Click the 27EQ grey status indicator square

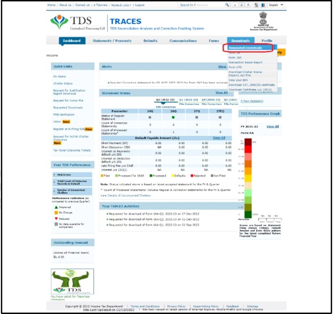click(x=220, y=117)
